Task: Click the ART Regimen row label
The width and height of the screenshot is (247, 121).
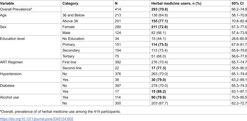Action: (11, 62)
